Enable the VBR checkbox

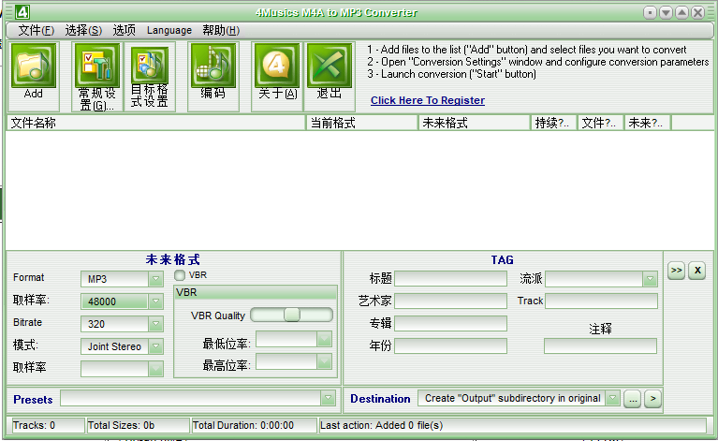point(180,275)
